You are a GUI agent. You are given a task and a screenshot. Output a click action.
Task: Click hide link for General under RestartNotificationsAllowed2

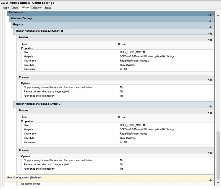[x=210, y=40]
